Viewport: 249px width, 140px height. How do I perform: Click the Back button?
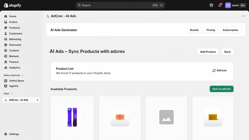pos(228,52)
